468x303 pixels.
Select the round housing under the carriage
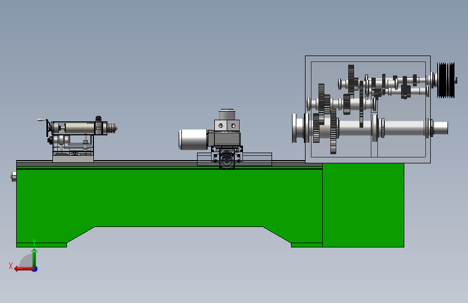[227, 161]
